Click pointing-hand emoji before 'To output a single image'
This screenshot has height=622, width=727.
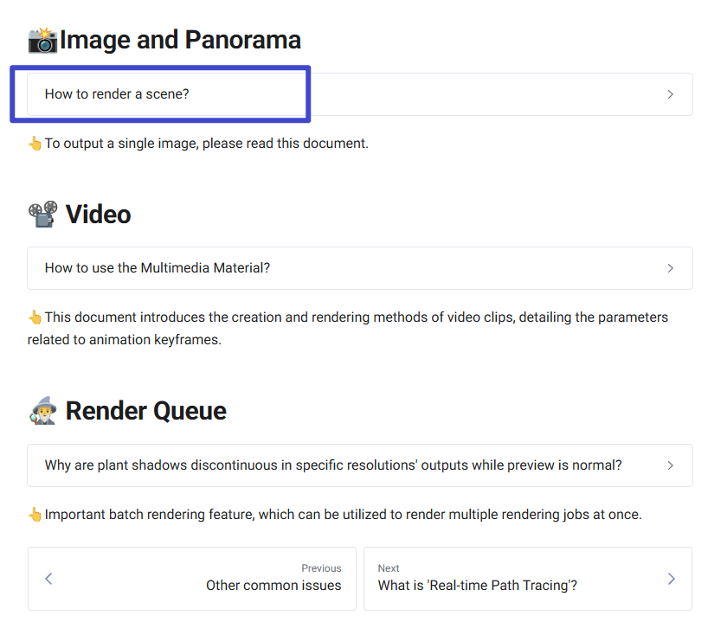coord(35,144)
